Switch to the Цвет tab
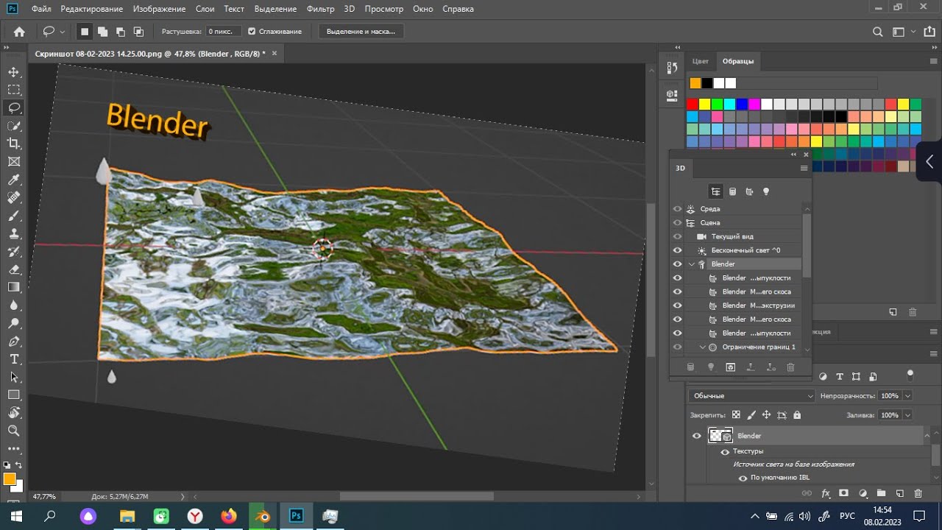942x530 pixels. click(701, 61)
